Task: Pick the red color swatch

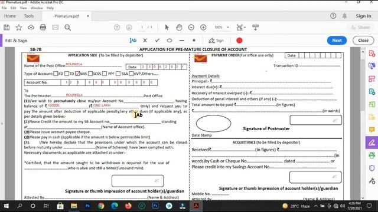Action: (239, 41)
